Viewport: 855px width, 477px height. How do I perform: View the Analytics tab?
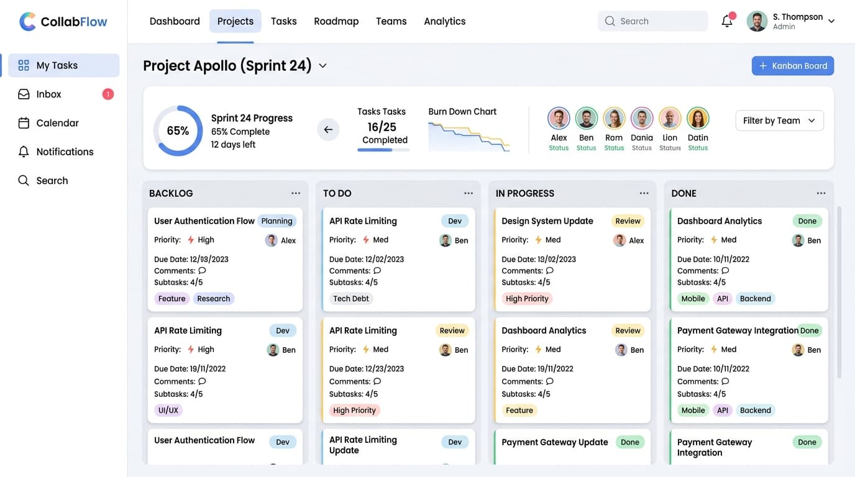pyautogui.click(x=445, y=21)
